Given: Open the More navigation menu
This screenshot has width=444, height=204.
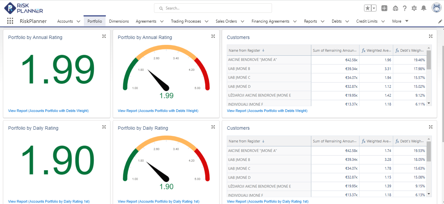Looking at the screenshot, I should [400, 21].
